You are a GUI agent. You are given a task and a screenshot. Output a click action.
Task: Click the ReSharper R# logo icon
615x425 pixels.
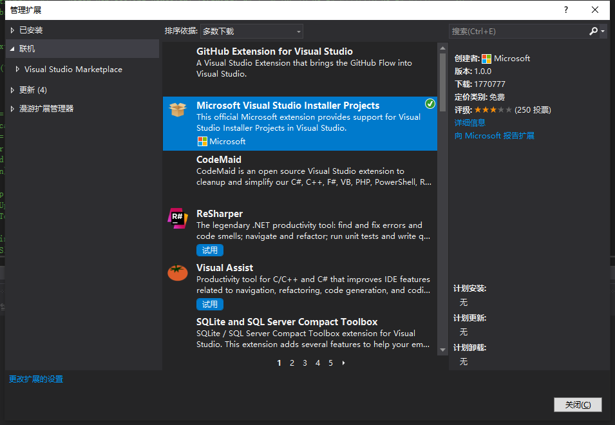[178, 218]
